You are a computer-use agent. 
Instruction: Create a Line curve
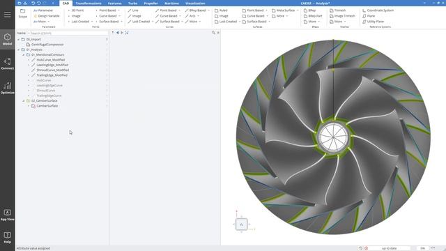click(x=133, y=10)
